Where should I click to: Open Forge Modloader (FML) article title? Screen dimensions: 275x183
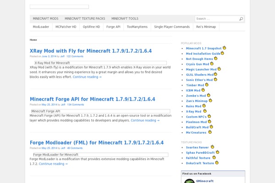click(x=97, y=143)
